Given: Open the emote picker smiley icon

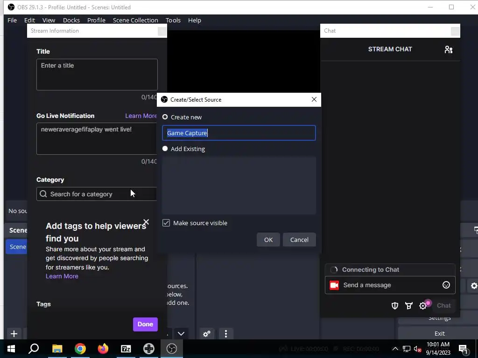Looking at the screenshot, I should [x=446, y=285].
